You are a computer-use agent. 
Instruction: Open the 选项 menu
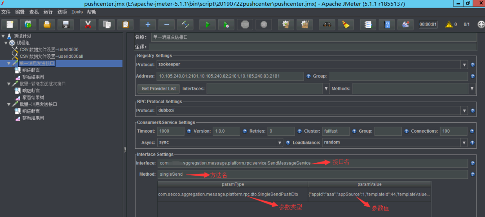pyautogui.click(x=62, y=12)
